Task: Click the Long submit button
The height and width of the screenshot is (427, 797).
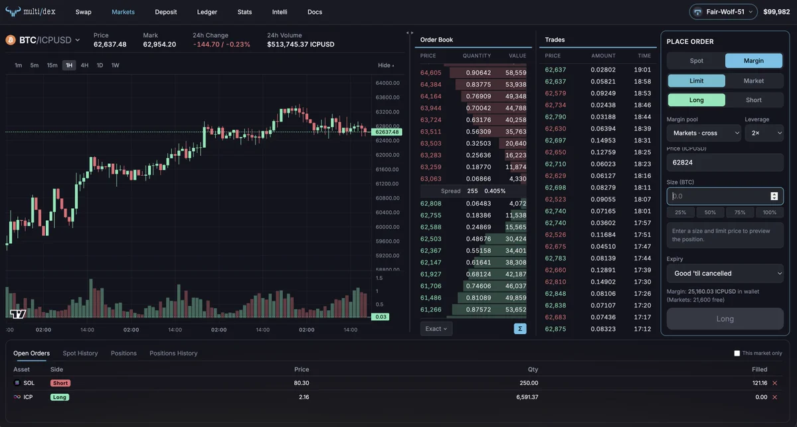Action: (725, 319)
